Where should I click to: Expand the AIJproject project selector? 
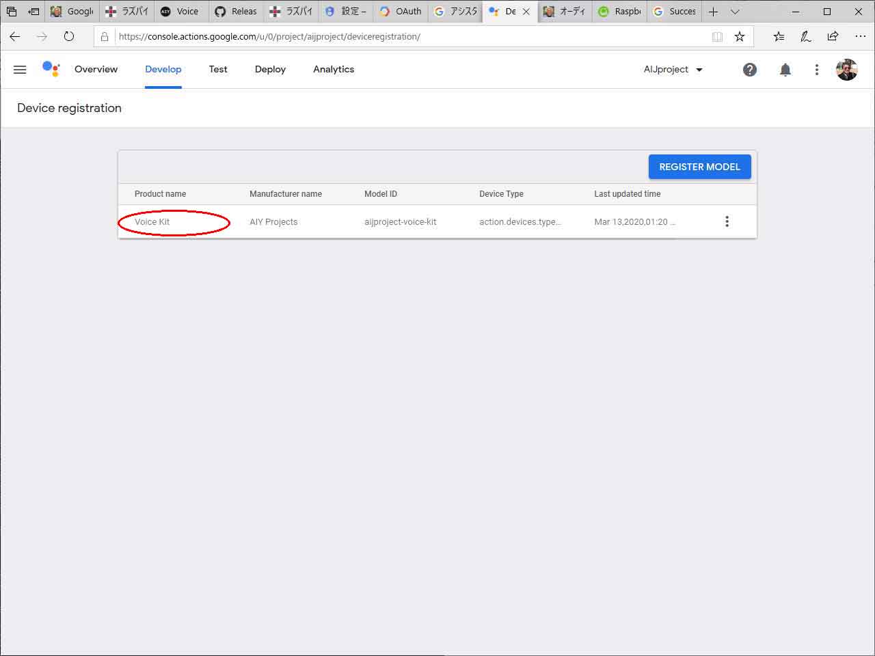(x=673, y=69)
